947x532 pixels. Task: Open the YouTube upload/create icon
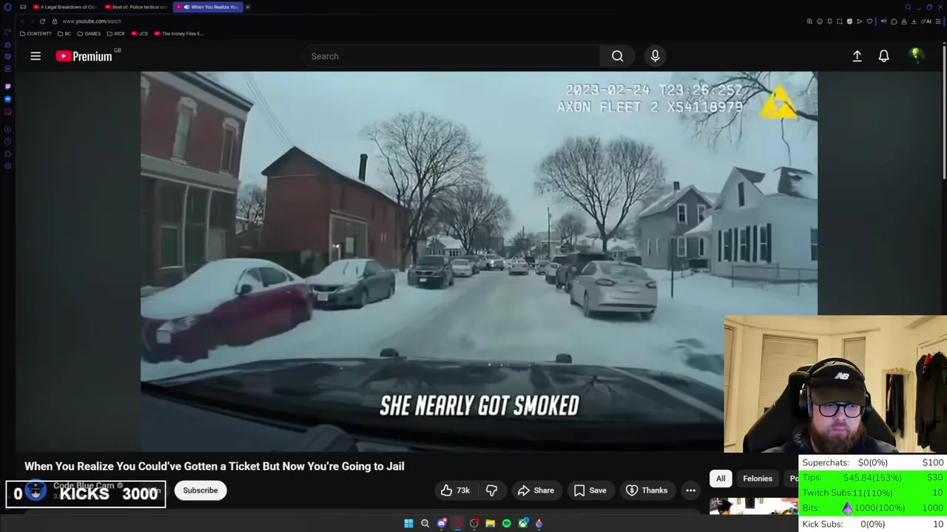857,56
